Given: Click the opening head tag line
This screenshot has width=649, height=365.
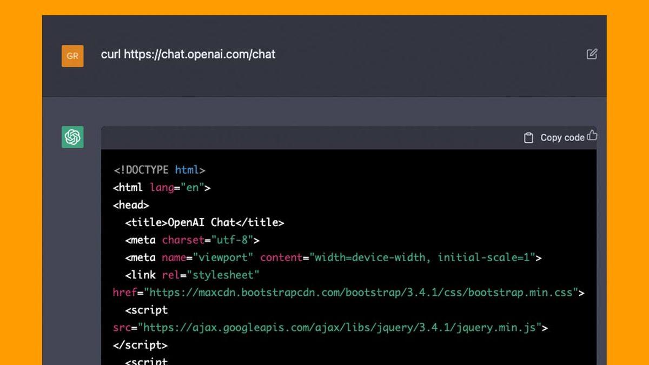Looking at the screenshot, I should click(x=131, y=205).
